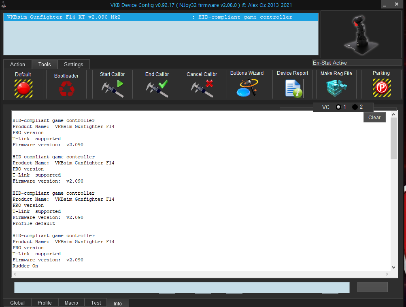Select the Info bottom tab
Image resolution: width=406 pixels, height=307 pixels.
(117, 303)
